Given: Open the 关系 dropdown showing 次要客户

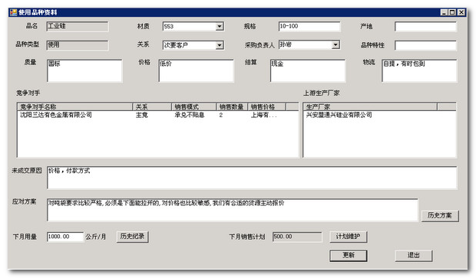Looking at the screenshot, I should coord(220,45).
